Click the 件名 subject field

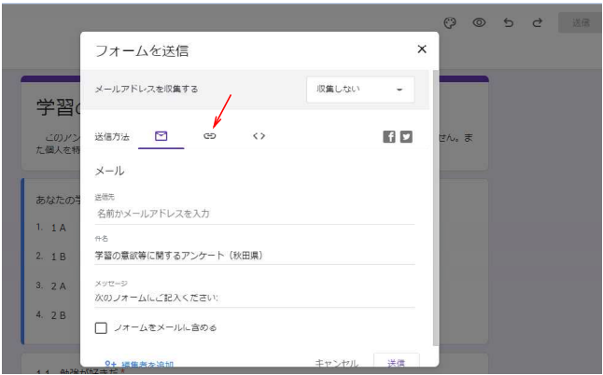[255, 256]
